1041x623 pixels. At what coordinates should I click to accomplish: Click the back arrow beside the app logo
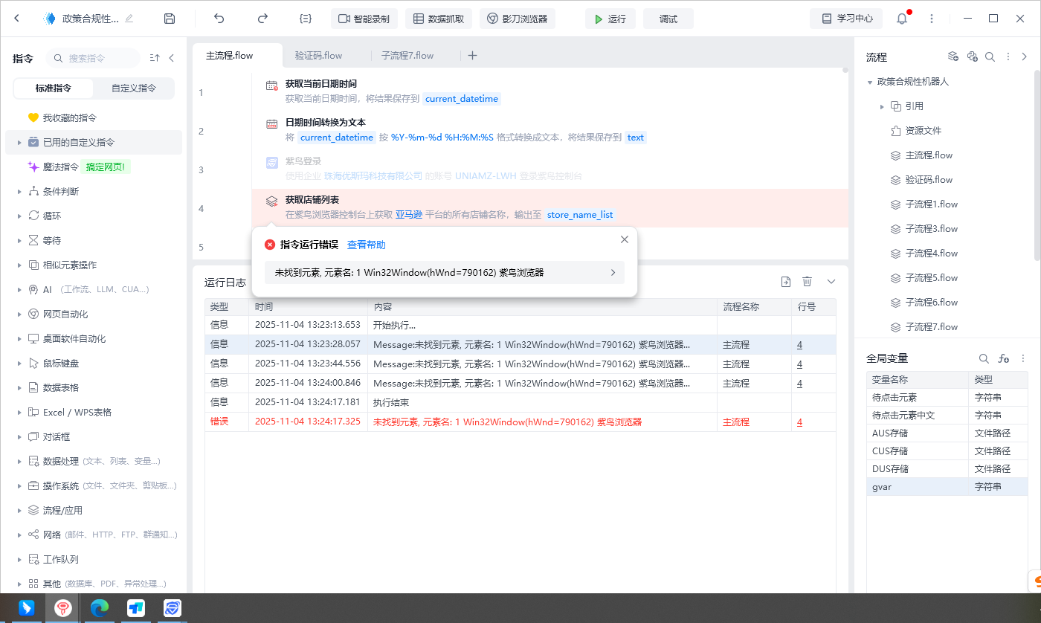click(x=17, y=19)
